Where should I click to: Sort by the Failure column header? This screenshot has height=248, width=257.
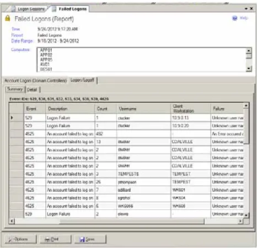pos(227,109)
